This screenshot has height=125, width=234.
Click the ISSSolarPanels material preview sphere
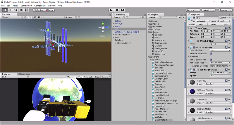click(192, 92)
